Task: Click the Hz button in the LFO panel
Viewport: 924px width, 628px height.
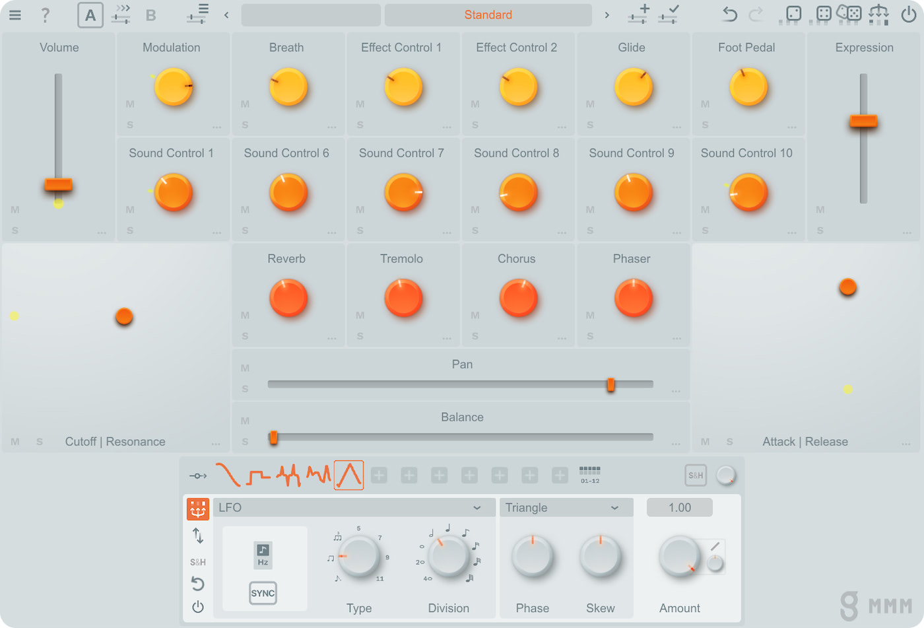Action: coord(263,557)
